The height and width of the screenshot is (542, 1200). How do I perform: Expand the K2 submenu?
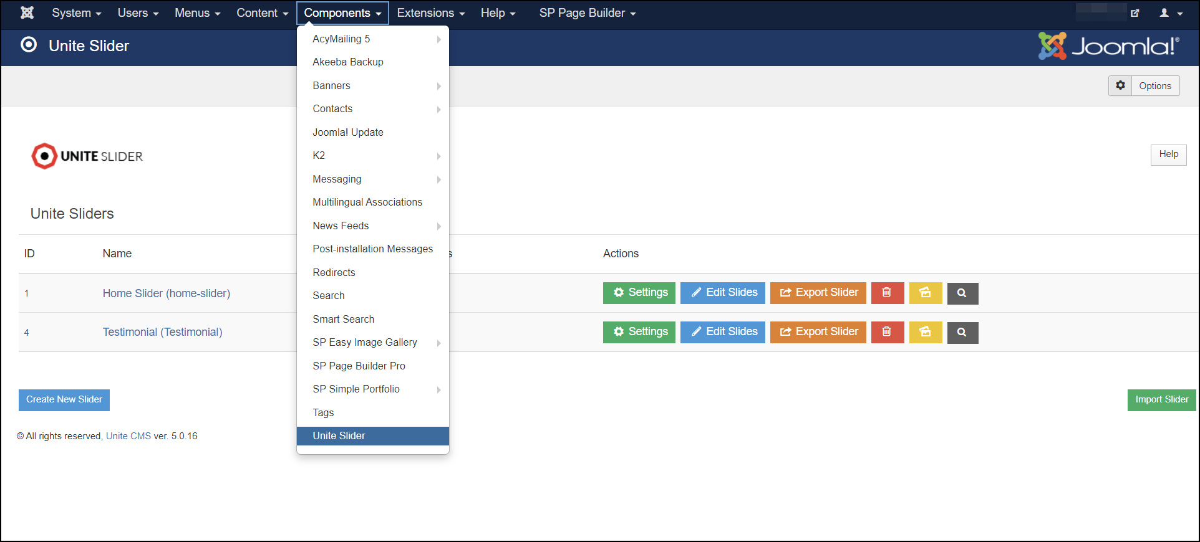pos(373,156)
